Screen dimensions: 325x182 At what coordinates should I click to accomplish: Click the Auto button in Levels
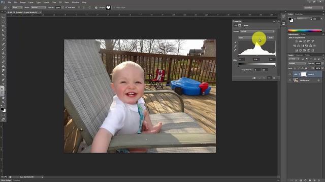click(271, 38)
